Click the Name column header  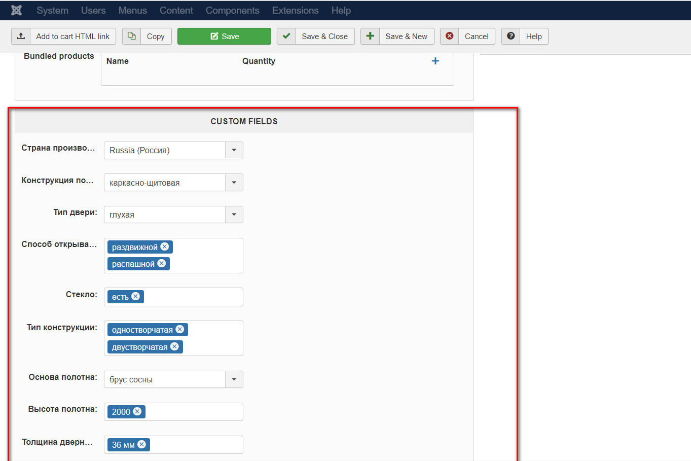tap(118, 61)
